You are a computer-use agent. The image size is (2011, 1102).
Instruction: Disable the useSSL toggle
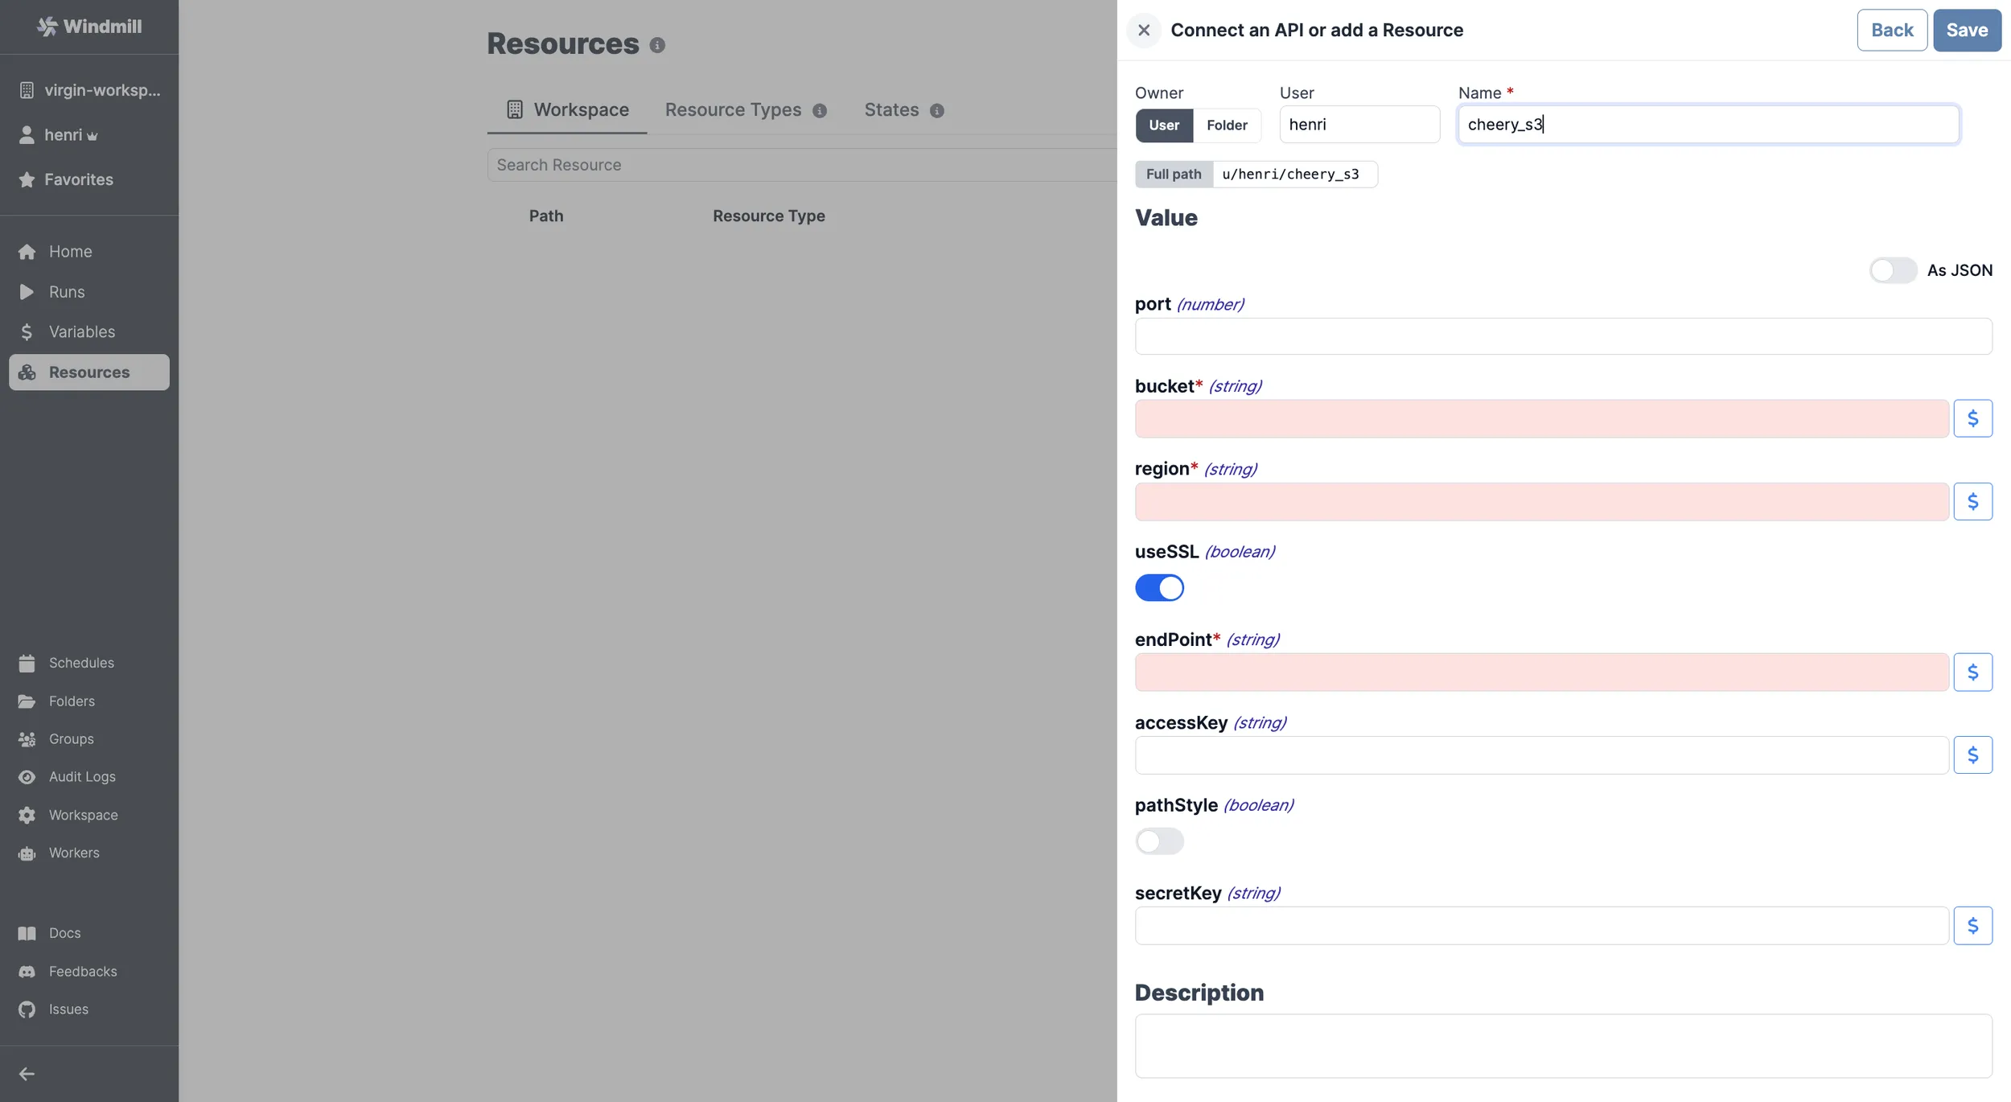coord(1159,587)
